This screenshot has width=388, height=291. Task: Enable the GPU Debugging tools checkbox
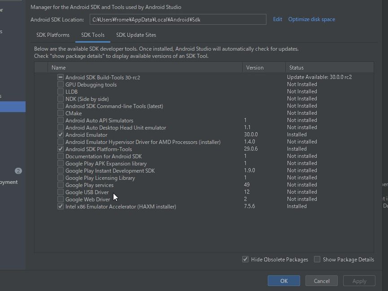coord(61,85)
